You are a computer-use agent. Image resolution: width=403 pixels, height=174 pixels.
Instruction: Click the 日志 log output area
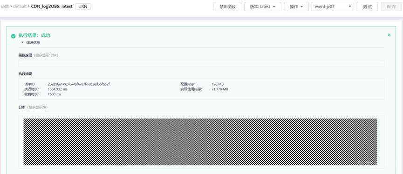pyautogui.click(x=201, y=142)
